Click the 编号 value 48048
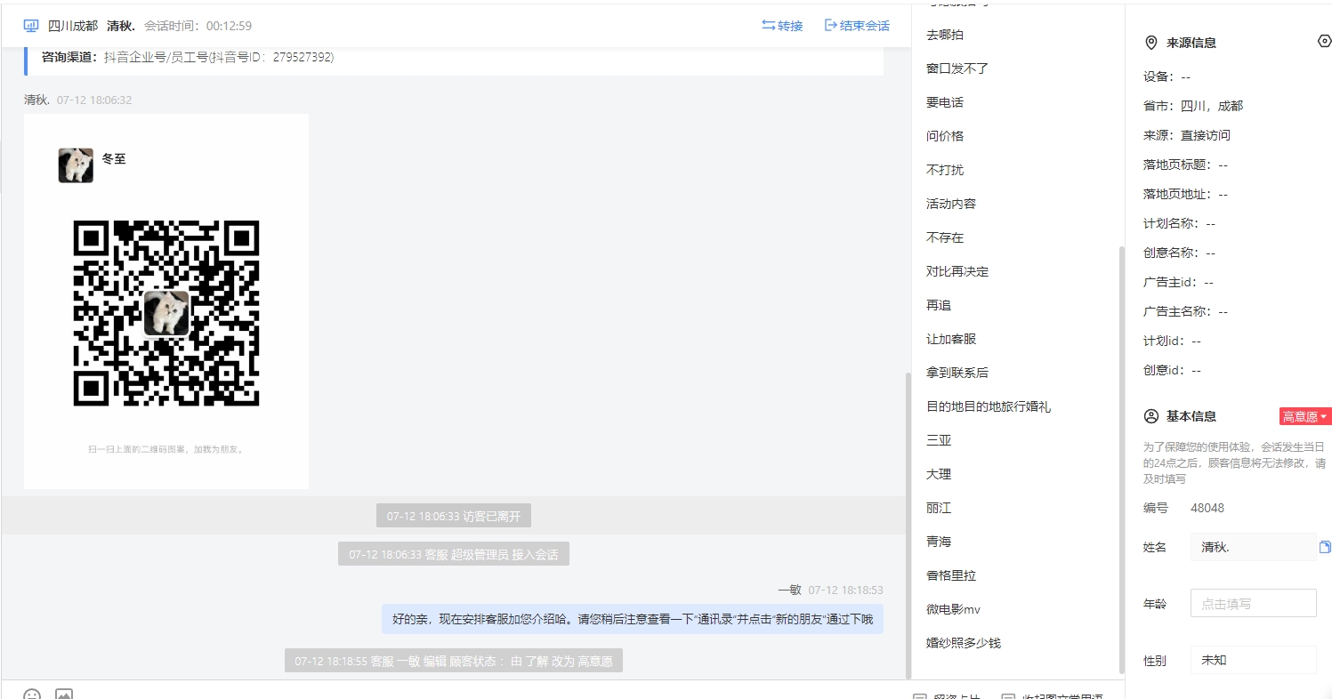 (x=1207, y=508)
